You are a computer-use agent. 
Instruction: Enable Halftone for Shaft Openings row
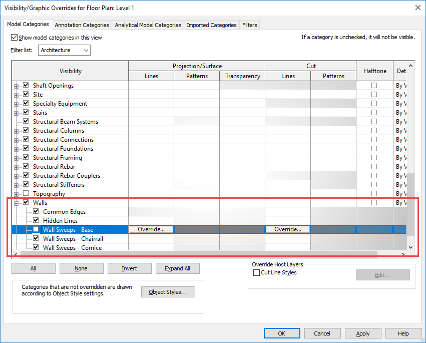point(374,85)
